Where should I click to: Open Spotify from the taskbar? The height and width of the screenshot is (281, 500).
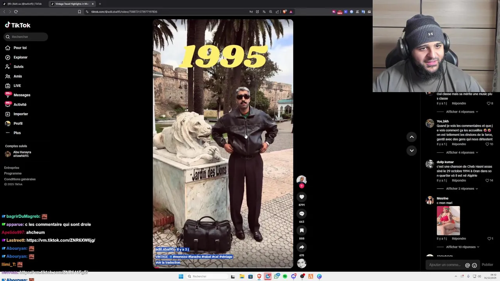285,276
